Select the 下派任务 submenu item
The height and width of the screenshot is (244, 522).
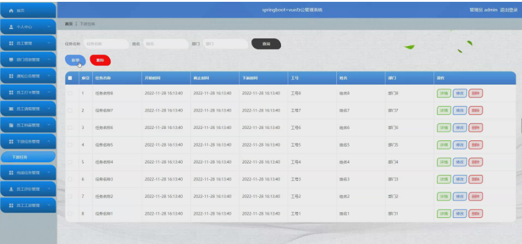point(28,157)
